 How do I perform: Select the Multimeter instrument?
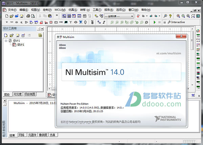tap(198, 31)
